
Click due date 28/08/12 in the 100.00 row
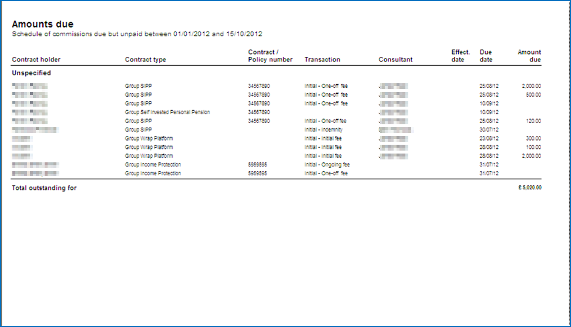click(x=489, y=147)
